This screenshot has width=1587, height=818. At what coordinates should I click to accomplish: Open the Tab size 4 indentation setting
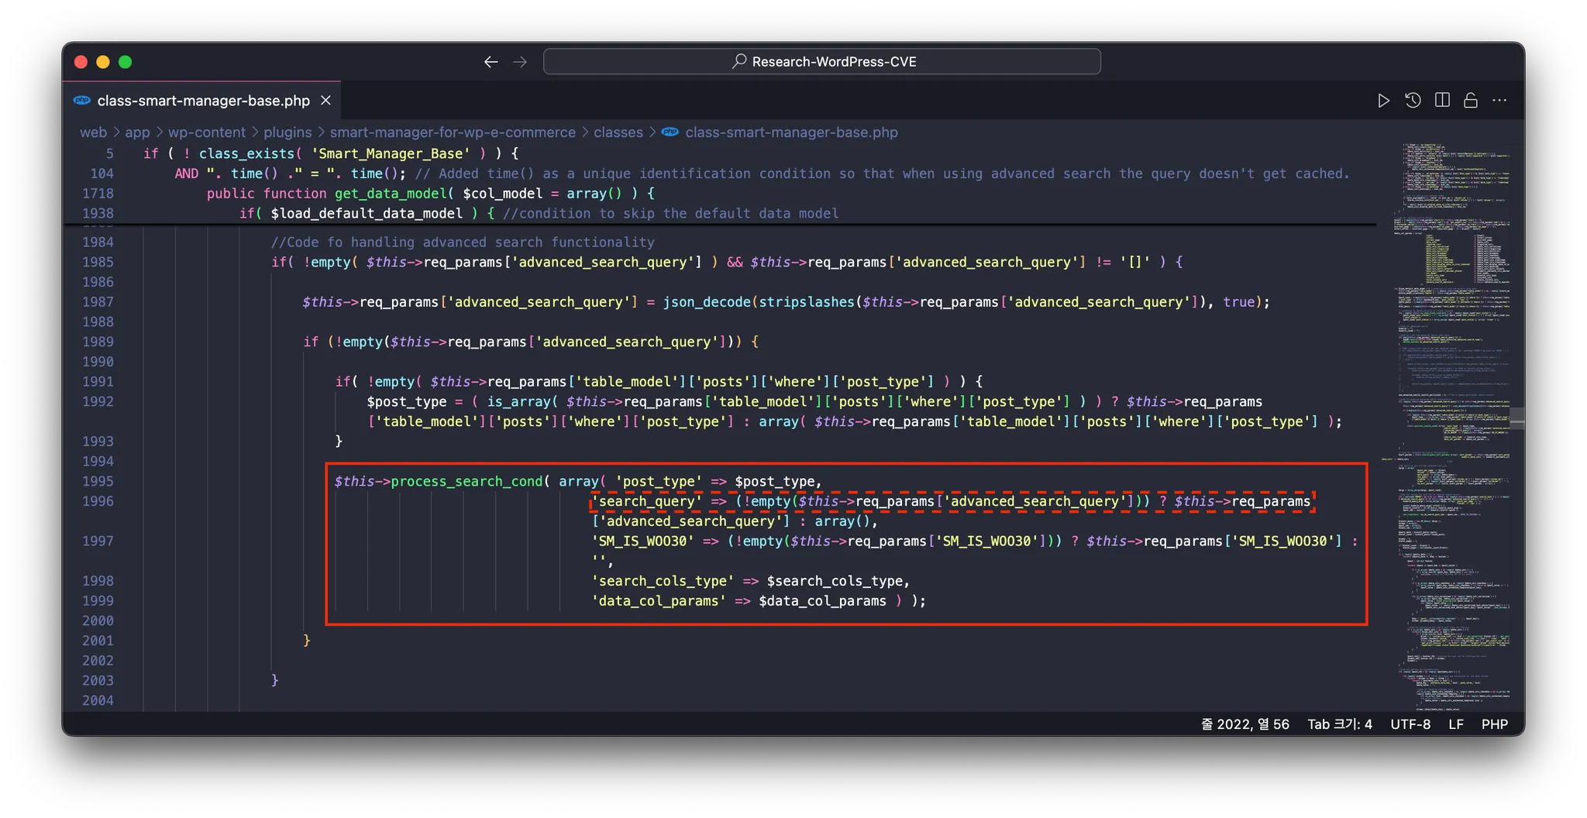(x=1340, y=724)
